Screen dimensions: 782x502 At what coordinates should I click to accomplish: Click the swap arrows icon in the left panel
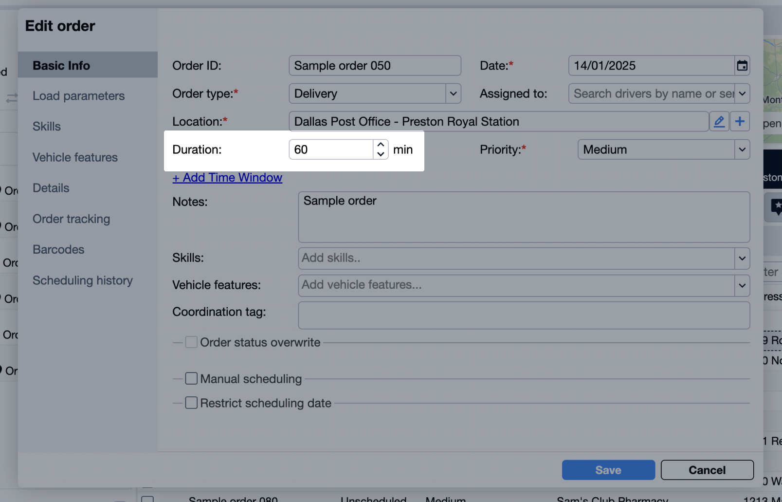[11, 98]
